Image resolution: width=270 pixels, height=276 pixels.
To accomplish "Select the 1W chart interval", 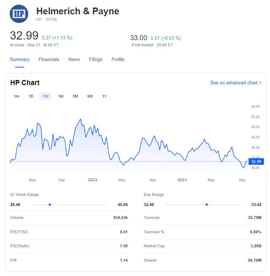I will coord(46,96).
